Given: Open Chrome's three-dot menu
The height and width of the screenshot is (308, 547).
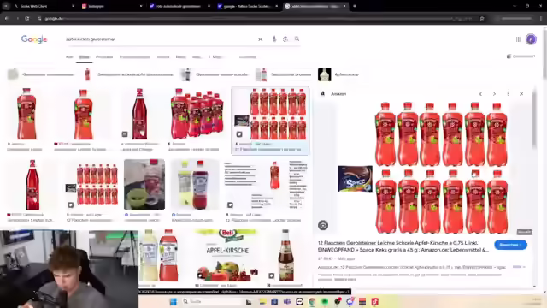Looking at the screenshot, I should tap(541, 18).
